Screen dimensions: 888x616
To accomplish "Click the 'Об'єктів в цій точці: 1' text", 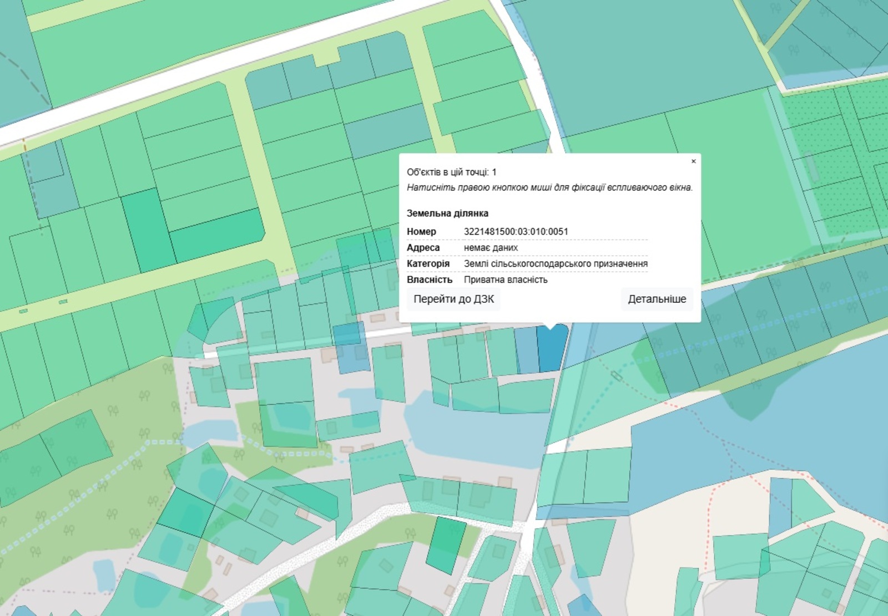I will [451, 172].
